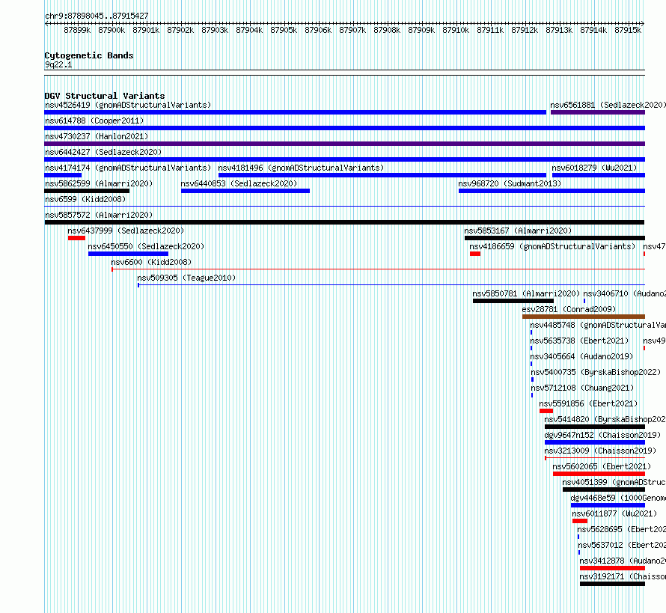Select nsv3412878 Audano label

click(x=623, y=561)
